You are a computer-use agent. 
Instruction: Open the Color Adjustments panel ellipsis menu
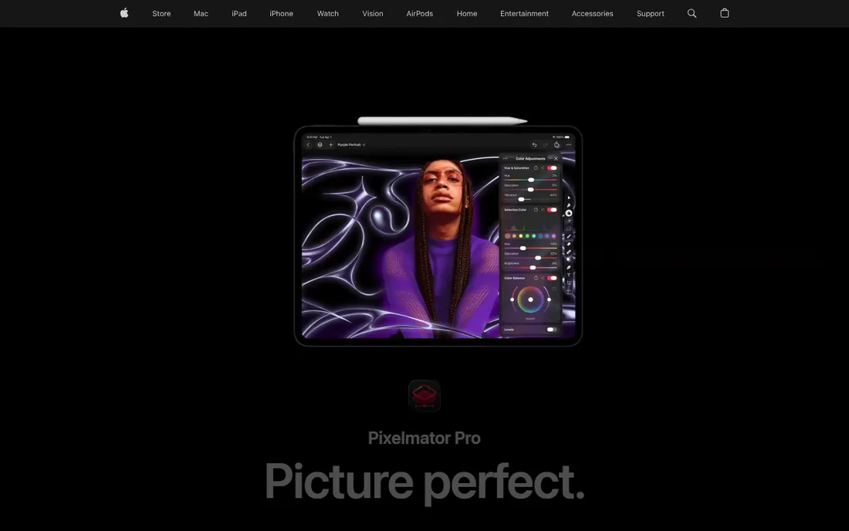[x=506, y=158]
